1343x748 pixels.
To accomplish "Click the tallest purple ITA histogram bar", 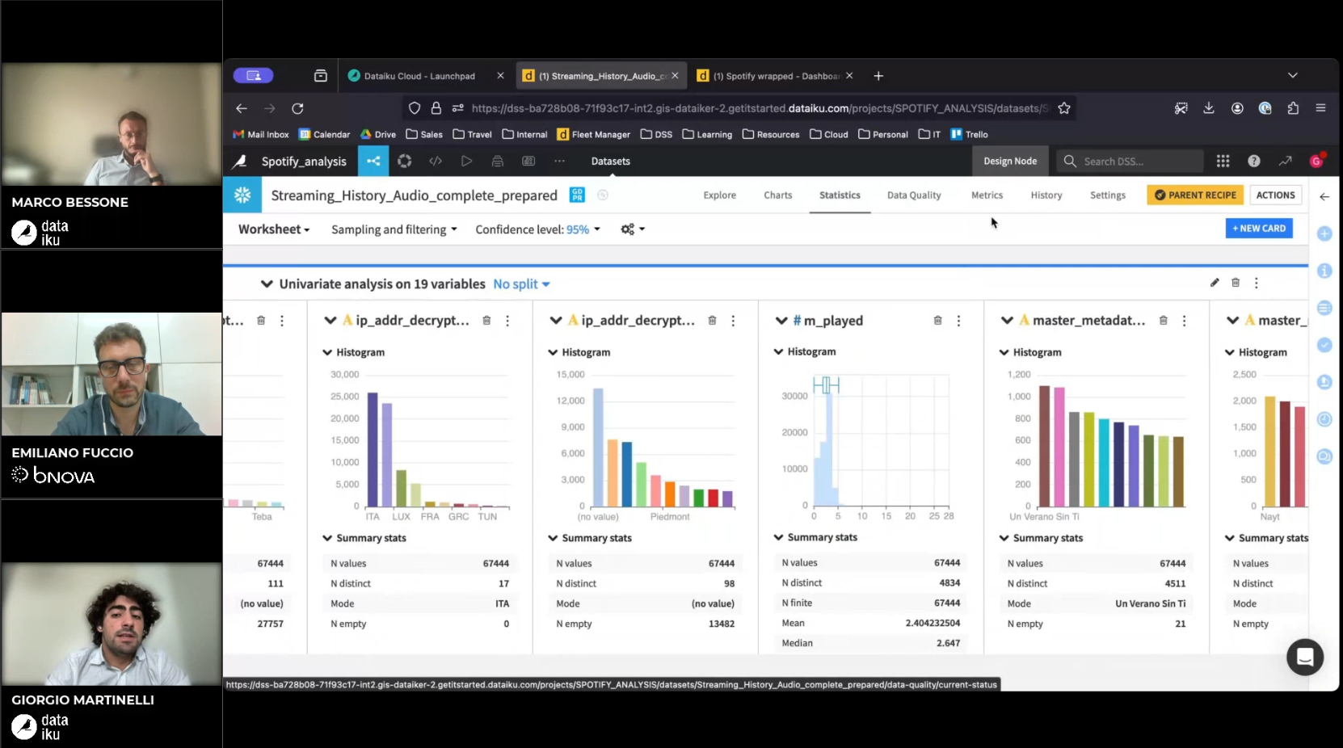I will (373, 449).
